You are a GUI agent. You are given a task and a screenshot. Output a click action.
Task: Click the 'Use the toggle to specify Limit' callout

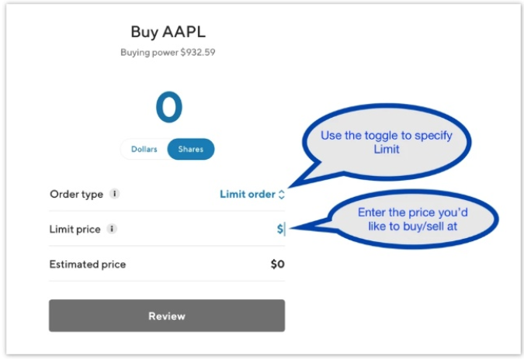tap(386, 141)
